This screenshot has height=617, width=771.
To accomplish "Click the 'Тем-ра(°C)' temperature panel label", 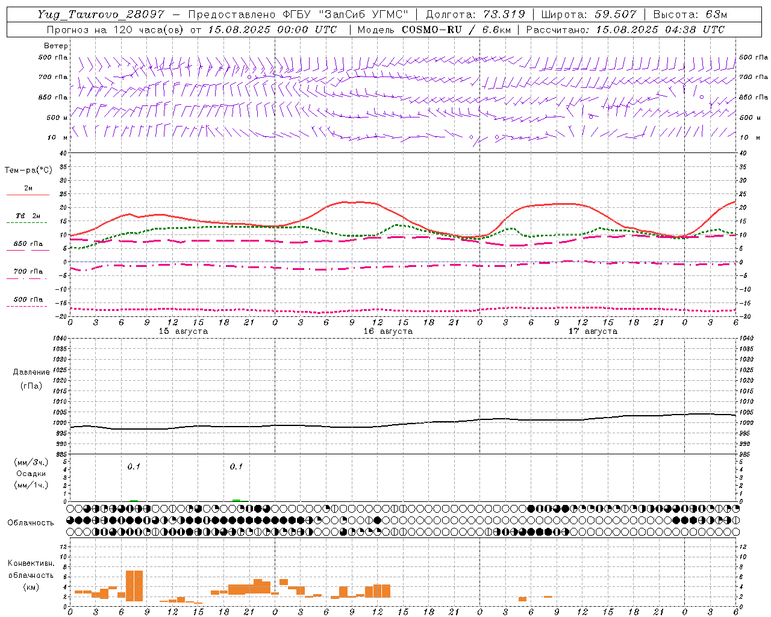I will click(29, 171).
